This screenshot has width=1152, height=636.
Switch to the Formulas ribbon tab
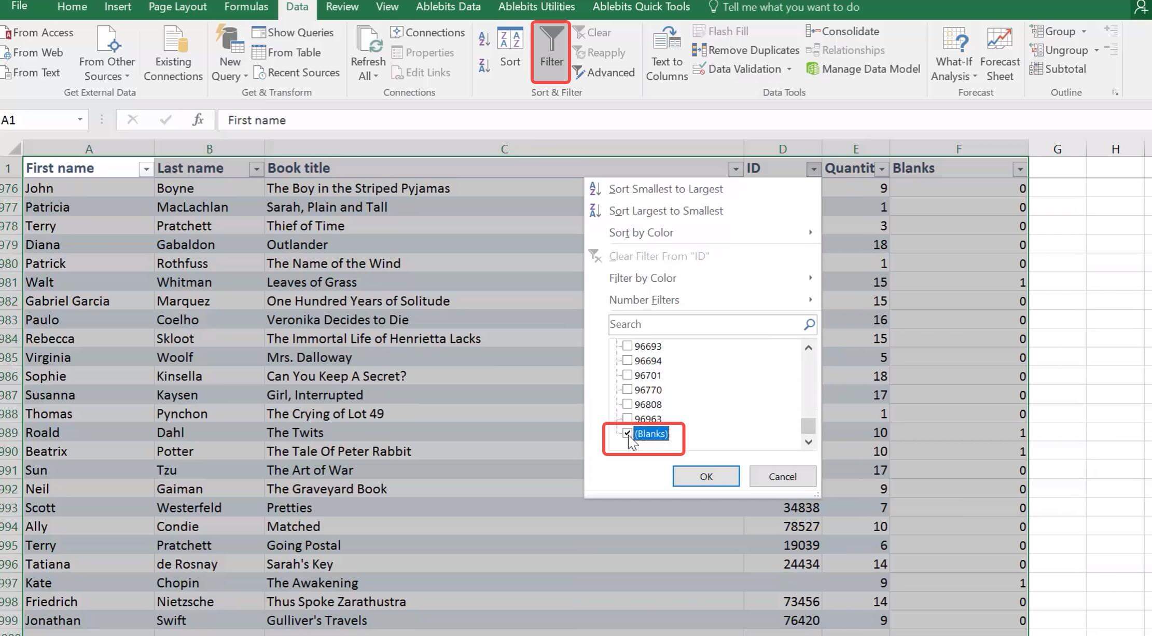tap(246, 7)
